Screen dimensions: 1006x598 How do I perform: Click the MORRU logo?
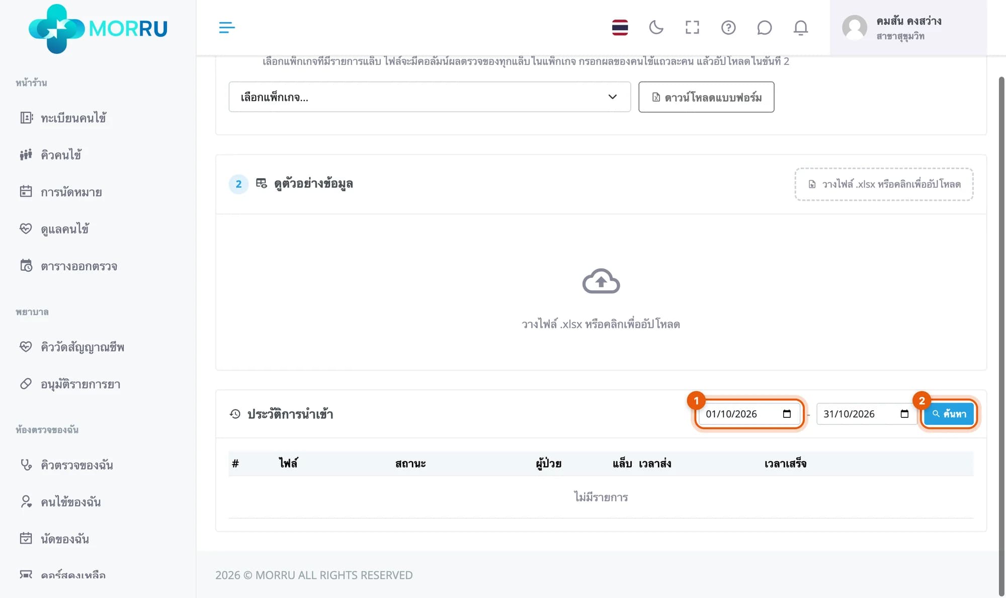[98, 28]
